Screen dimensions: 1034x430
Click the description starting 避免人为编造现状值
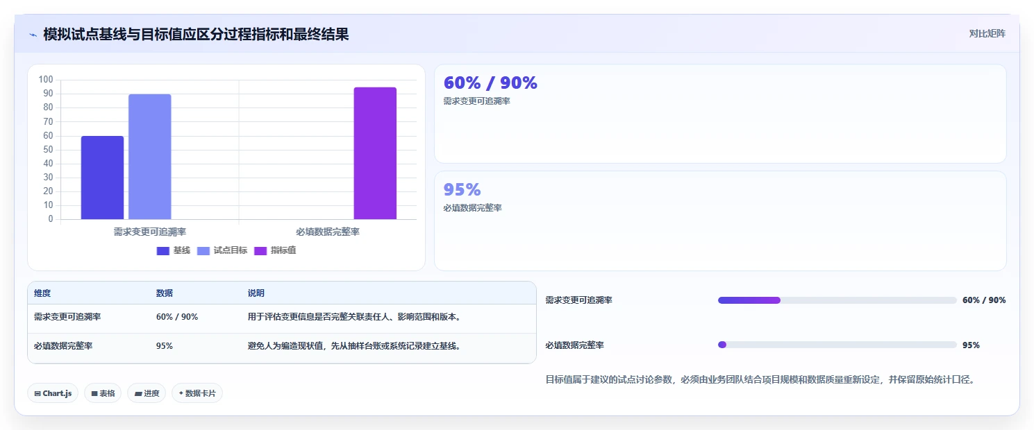click(x=355, y=346)
